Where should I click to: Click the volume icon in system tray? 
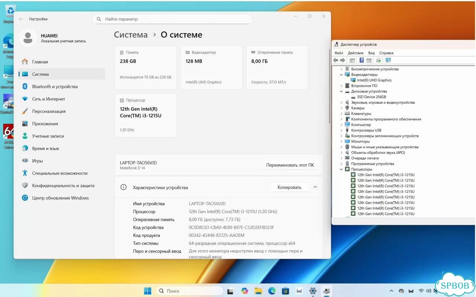[429, 291]
